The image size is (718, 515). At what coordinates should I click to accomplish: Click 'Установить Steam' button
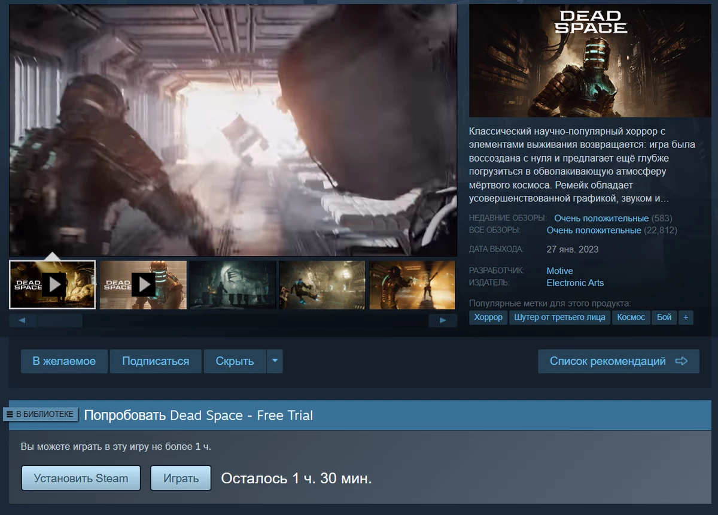click(x=81, y=478)
